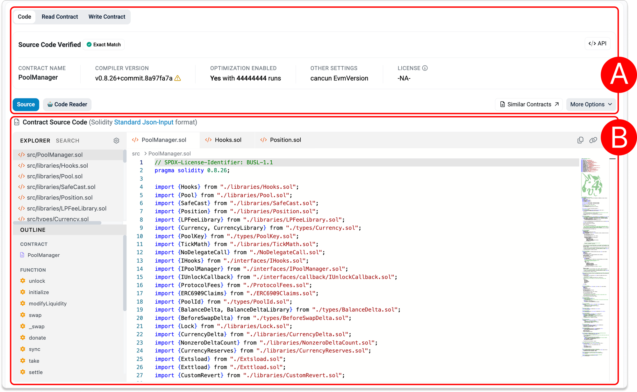Open Similar Contracts link
Image resolution: width=637 pixels, height=392 pixels.
pyautogui.click(x=529, y=105)
